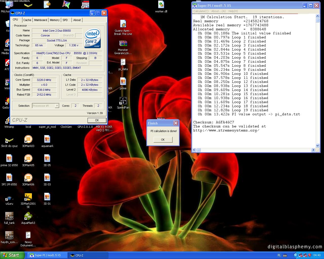This screenshot has height=259, width=324.
Task: Click the system clock showing 04:40
Action: [x=317, y=255]
